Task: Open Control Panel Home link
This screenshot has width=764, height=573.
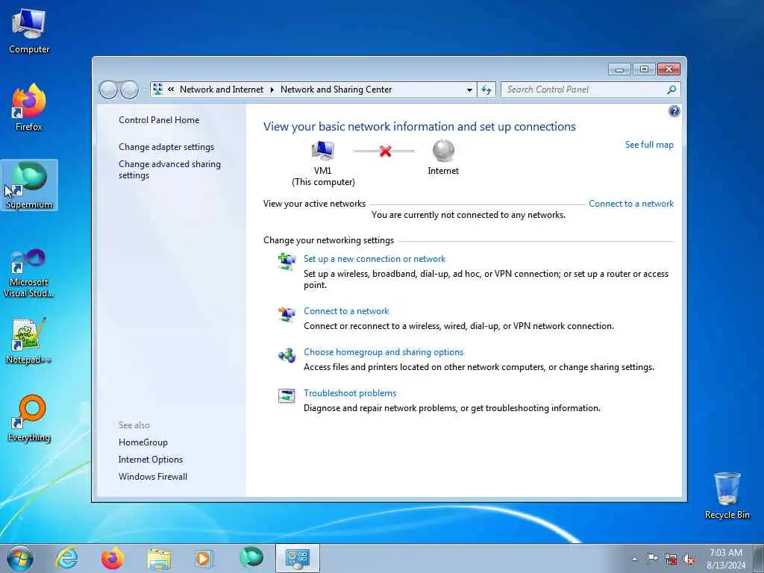Action: 159,120
